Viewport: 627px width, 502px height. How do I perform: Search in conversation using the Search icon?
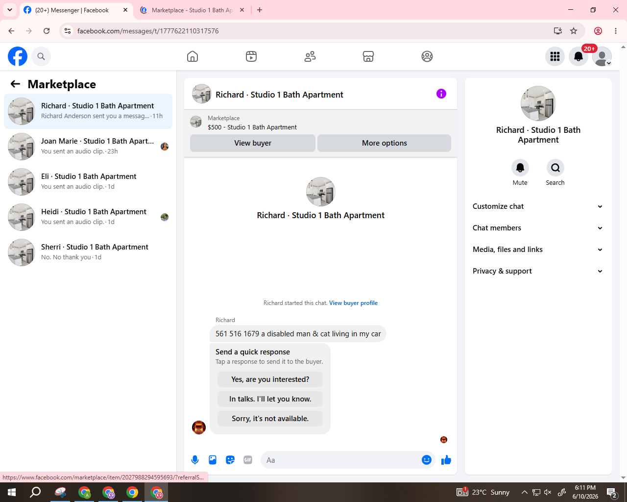(x=555, y=168)
